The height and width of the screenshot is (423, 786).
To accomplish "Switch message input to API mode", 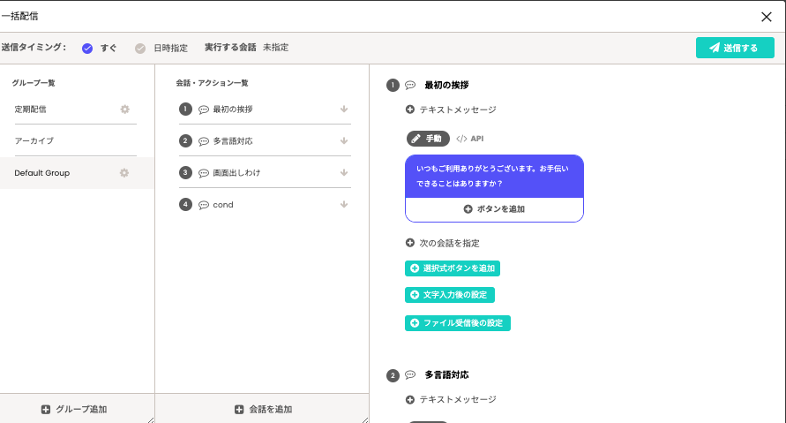I will [x=470, y=139].
